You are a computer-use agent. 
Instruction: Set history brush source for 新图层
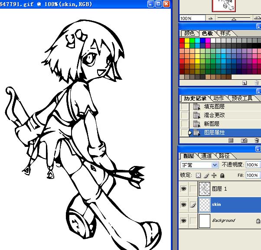coord(184,124)
